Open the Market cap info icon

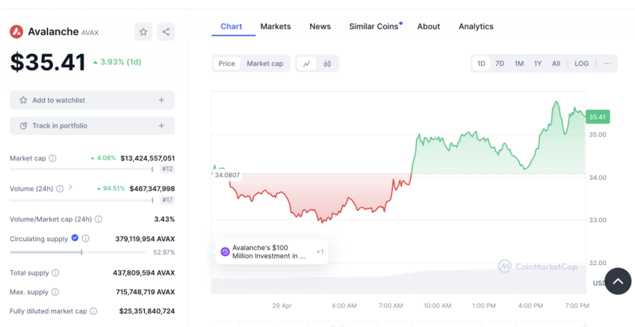click(x=52, y=158)
